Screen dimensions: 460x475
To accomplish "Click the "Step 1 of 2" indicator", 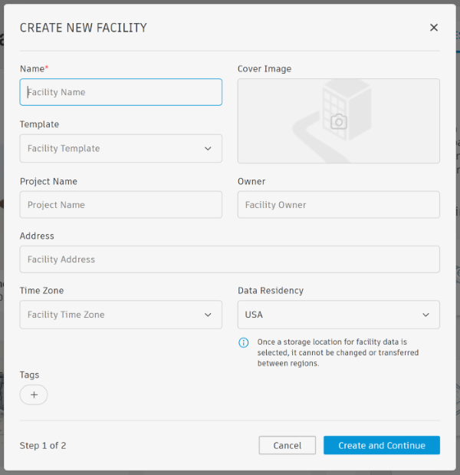I will 43,446.
